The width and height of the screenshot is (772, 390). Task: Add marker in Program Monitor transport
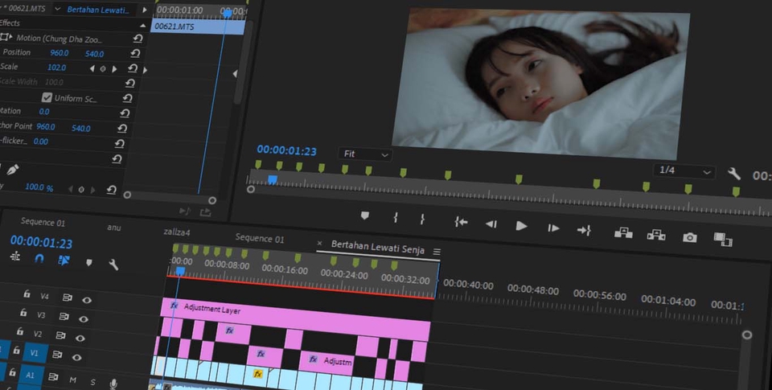click(365, 216)
